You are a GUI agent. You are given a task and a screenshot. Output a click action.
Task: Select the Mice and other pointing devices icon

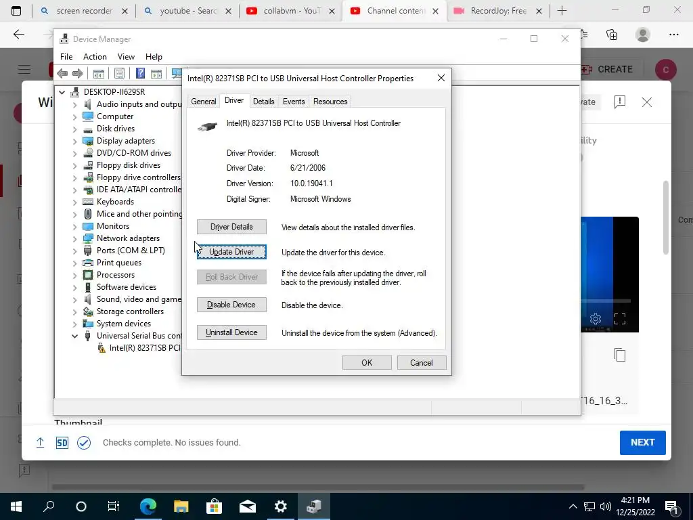pos(88,214)
